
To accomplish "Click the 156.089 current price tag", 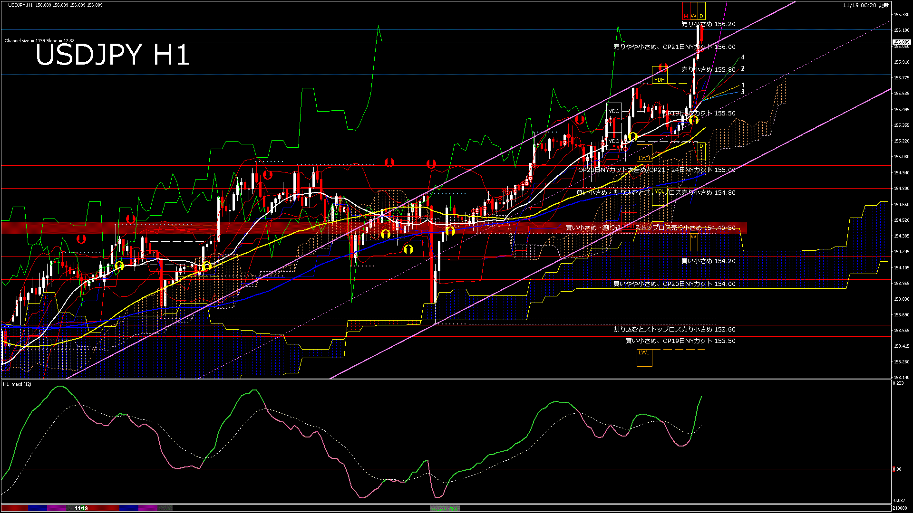I will pos(902,42).
